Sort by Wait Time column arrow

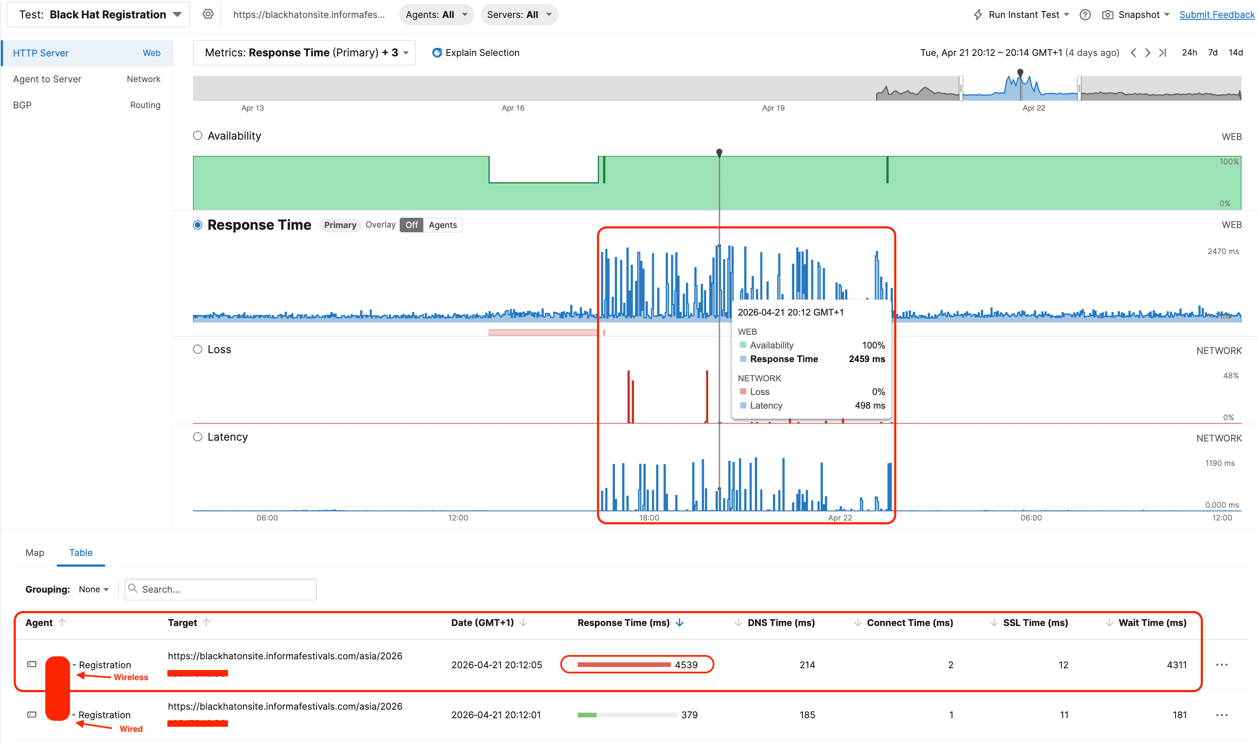[1109, 622]
